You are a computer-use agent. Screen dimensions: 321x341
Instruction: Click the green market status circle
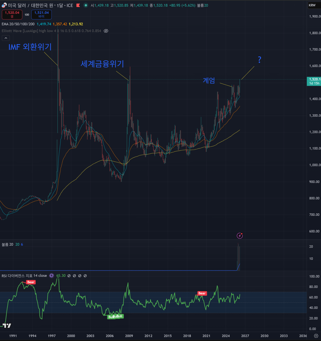86,5
